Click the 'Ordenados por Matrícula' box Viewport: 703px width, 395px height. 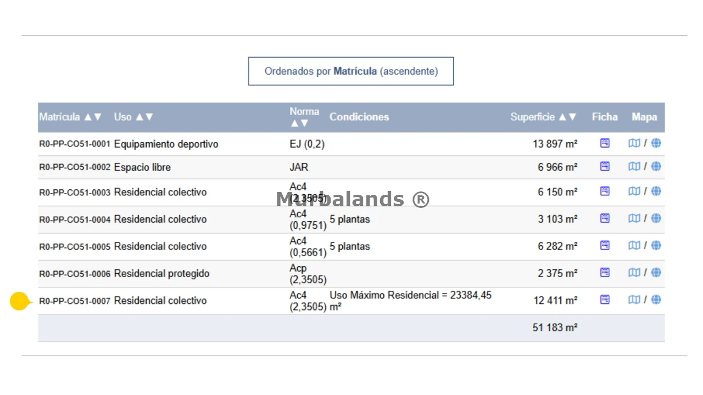[x=351, y=71]
